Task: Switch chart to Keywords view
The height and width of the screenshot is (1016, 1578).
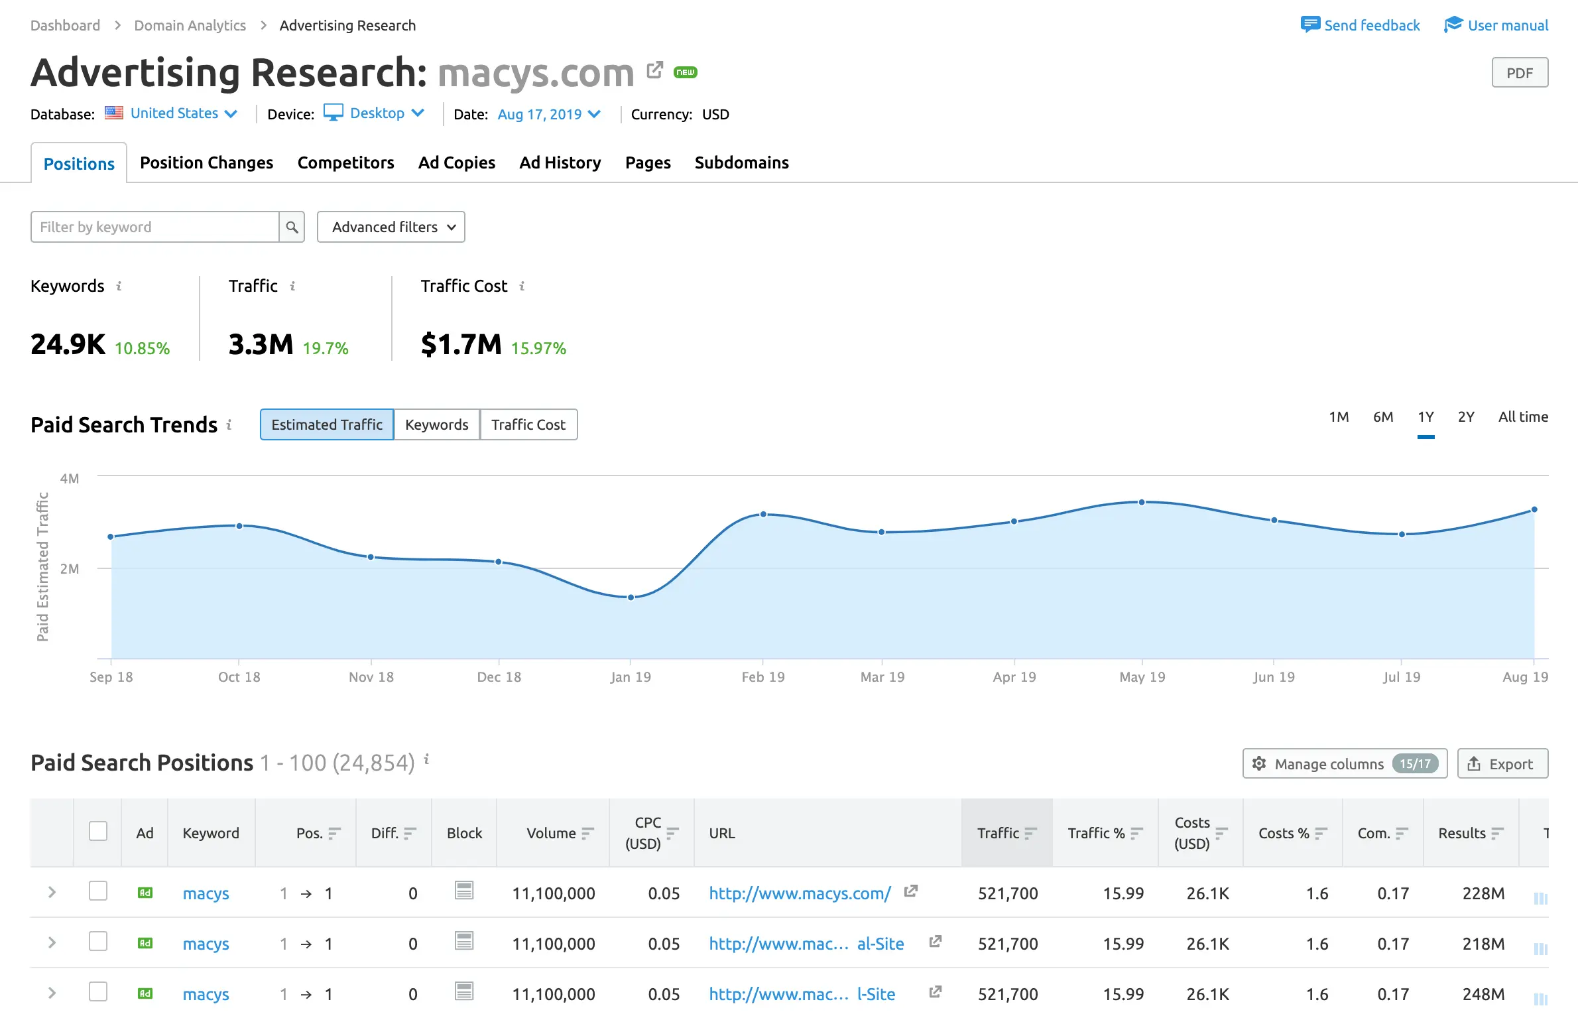Action: (x=437, y=424)
